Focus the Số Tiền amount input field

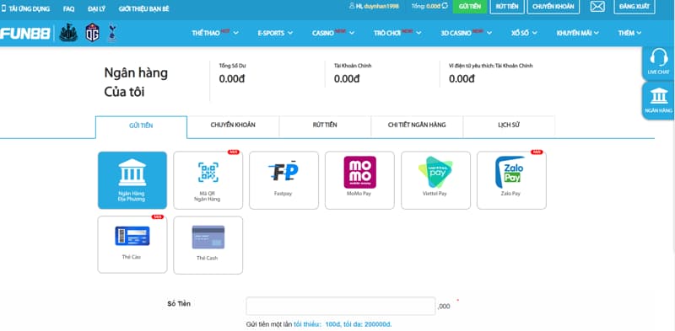(341, 306)
